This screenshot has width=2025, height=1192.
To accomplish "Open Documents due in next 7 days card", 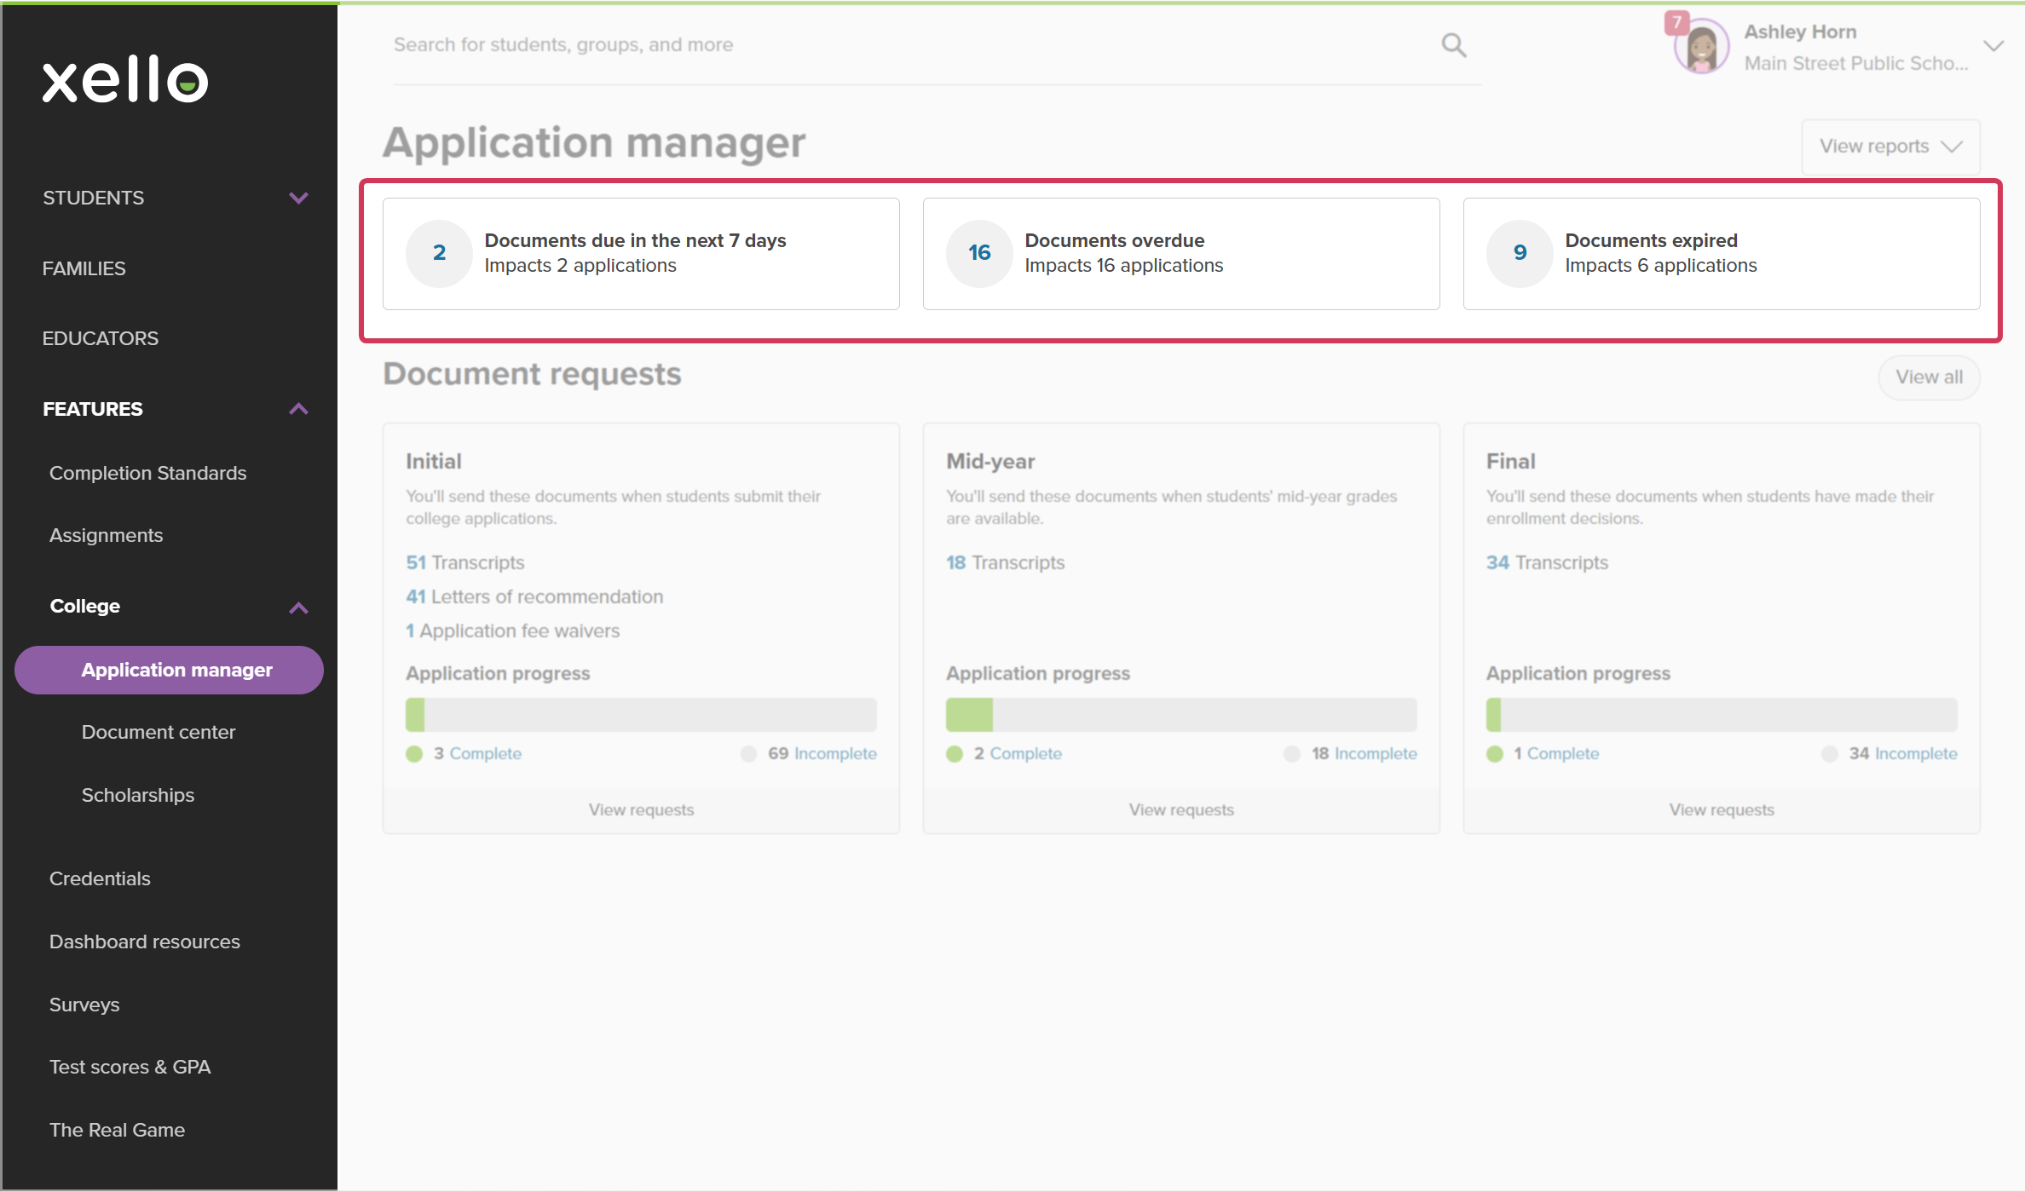I will pos(641,254).
